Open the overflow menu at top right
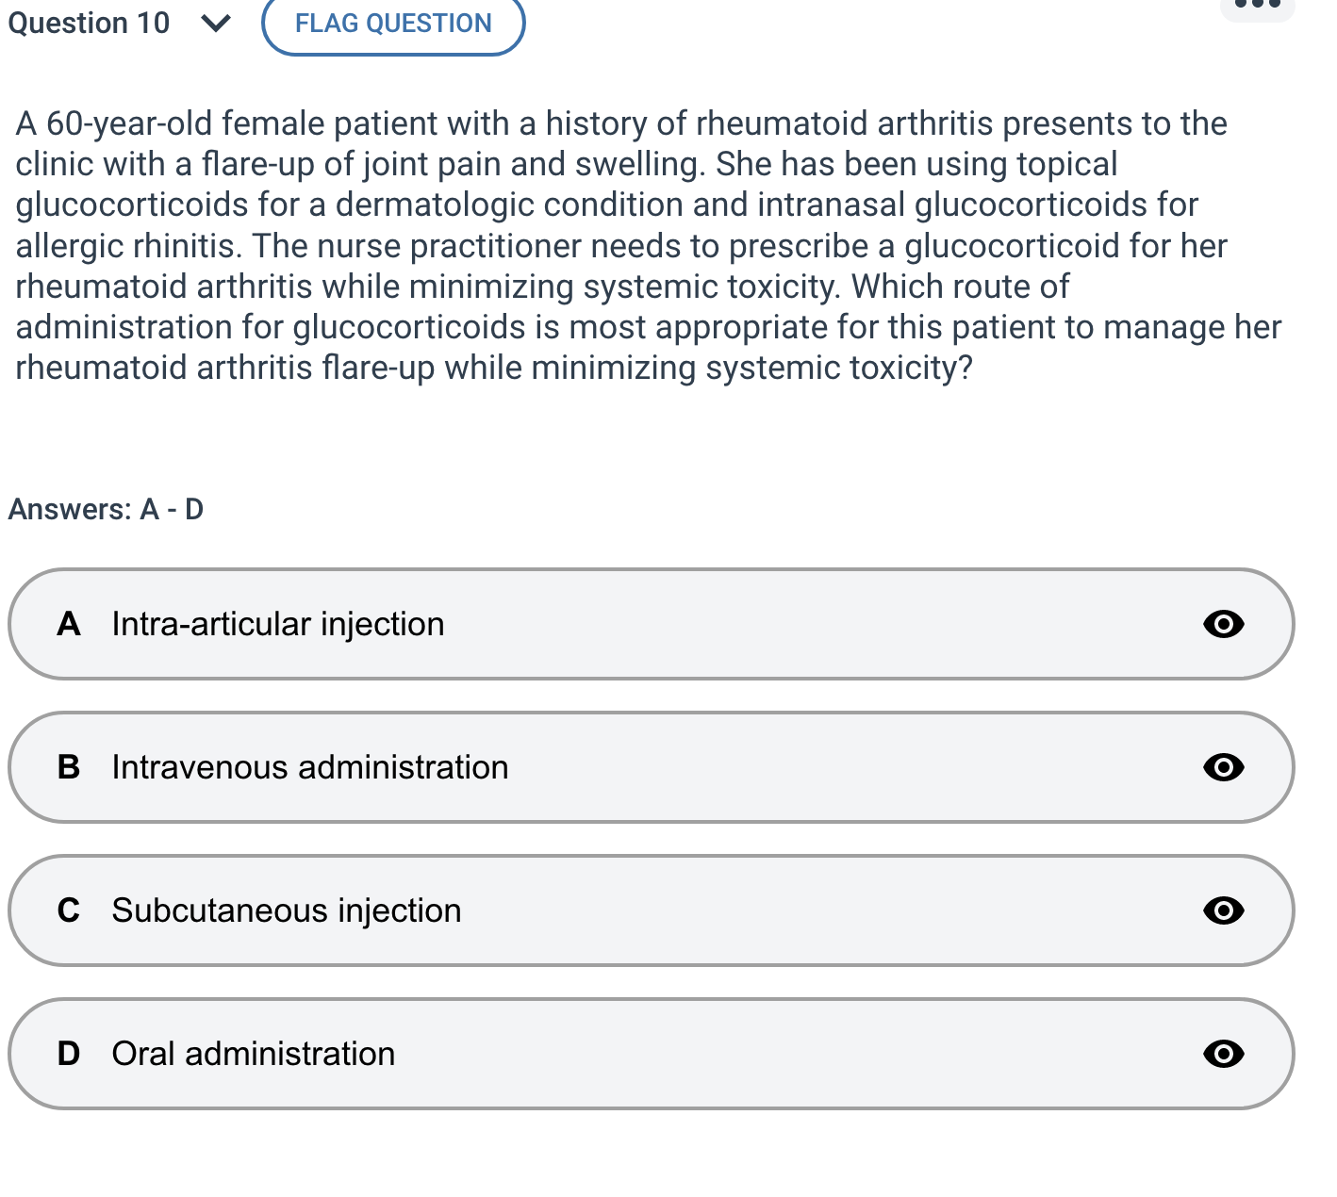The image size is (1337, 1197). [x=1258, y=8]
